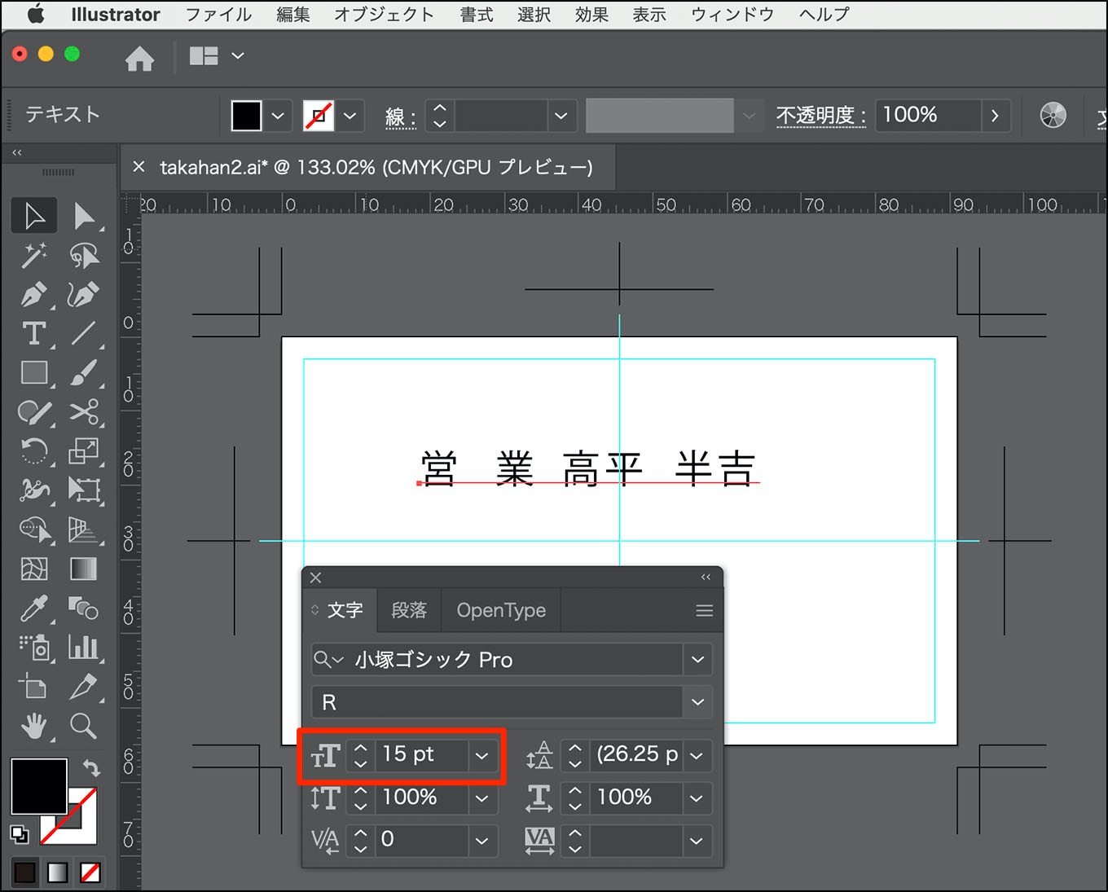Swap fill and stroke colors
This screenshot has height=892, width=1108.
(90, 767)
